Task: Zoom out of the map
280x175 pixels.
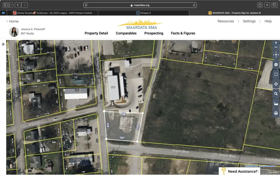Action: click(x=276, y=48)
